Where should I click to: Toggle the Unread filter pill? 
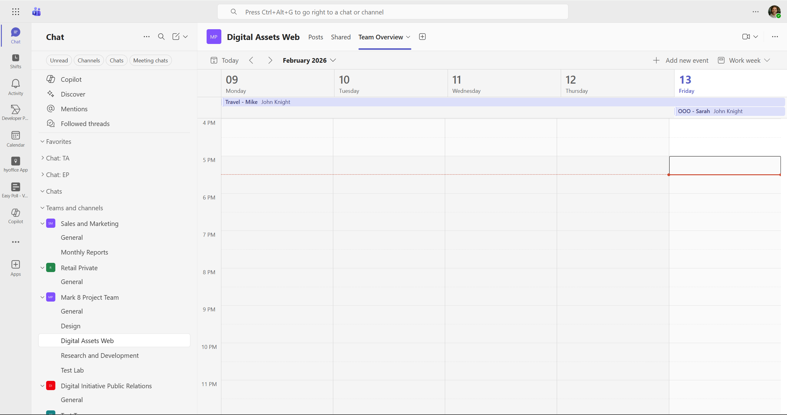pyautogui.click(x=59, y=60)
